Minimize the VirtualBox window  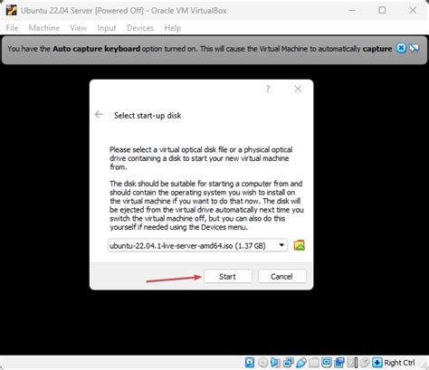352,10
